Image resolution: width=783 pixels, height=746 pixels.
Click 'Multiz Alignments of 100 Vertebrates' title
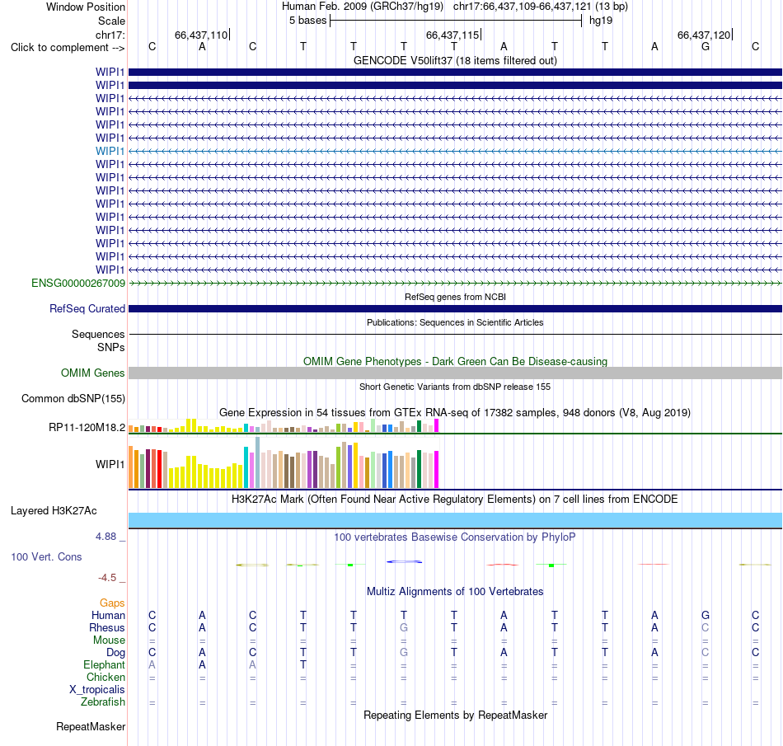455,592
